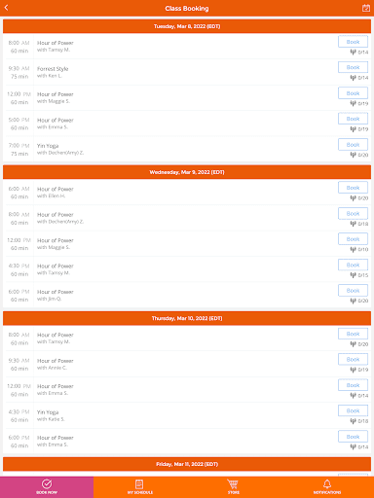The height and width of the screenshot is (498, 374).
Task: Book Wednesday 6:00 PM class with Jim Q.
Action: tap(353, 291)
